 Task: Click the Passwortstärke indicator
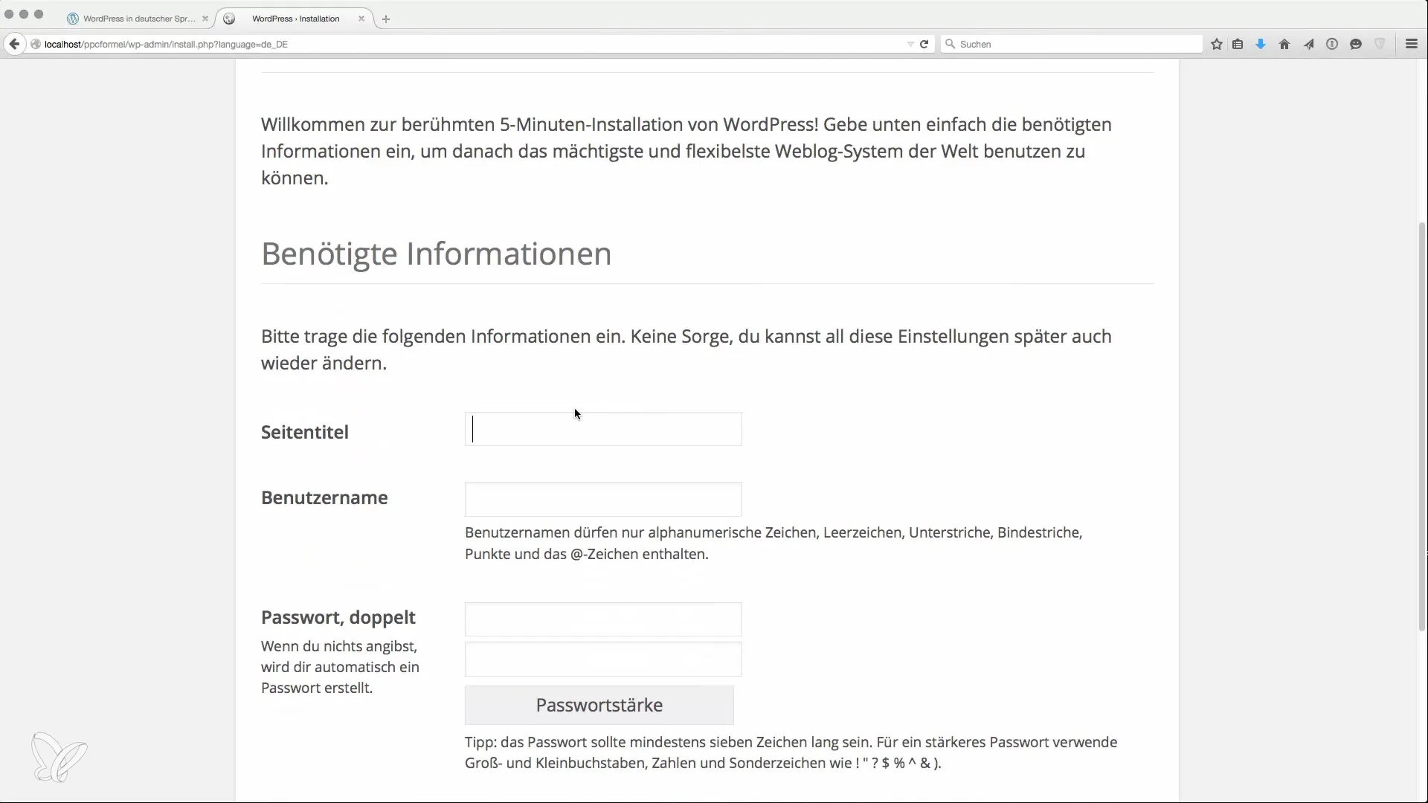pos(599,705)
